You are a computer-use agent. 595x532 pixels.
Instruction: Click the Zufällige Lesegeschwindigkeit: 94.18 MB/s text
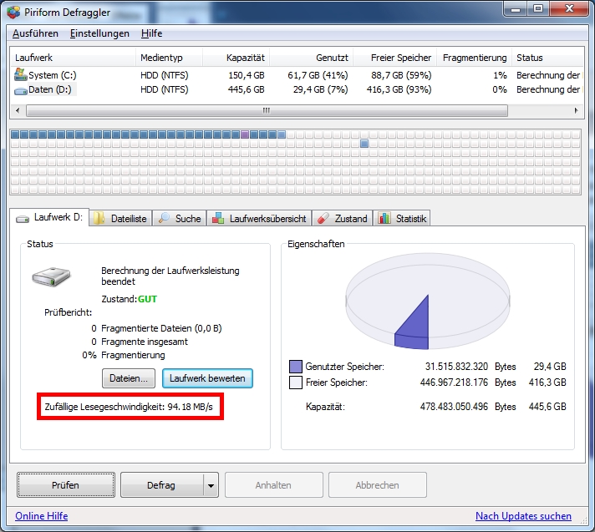coord(129,407)
